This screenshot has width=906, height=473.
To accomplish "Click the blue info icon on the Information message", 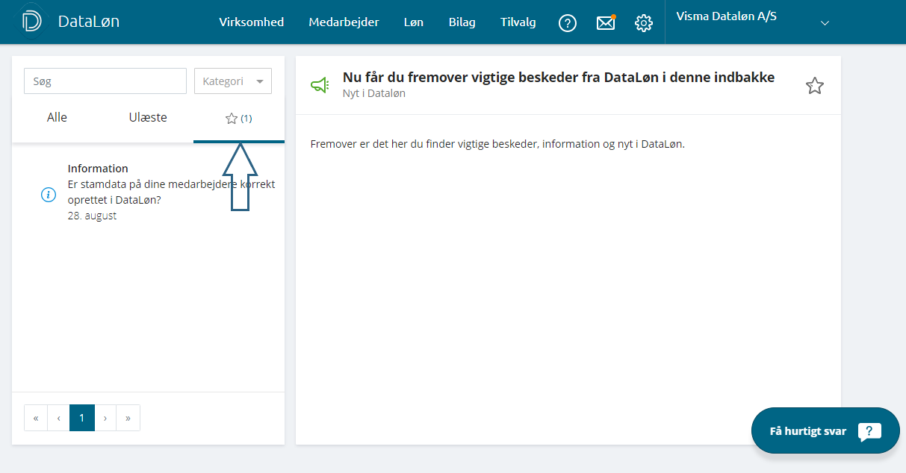I will (x=49, y=195).
